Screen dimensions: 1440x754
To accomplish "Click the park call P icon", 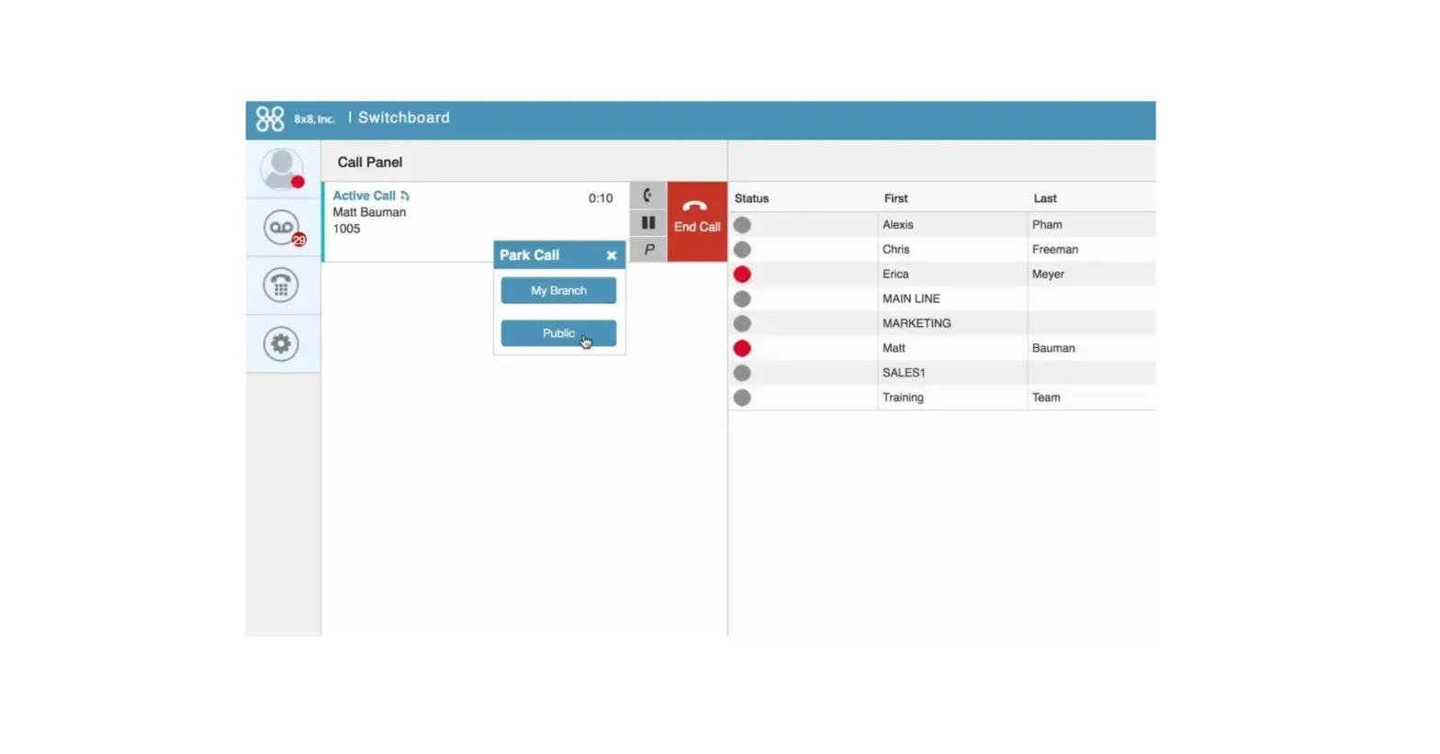I will click(x=647, y=249).
